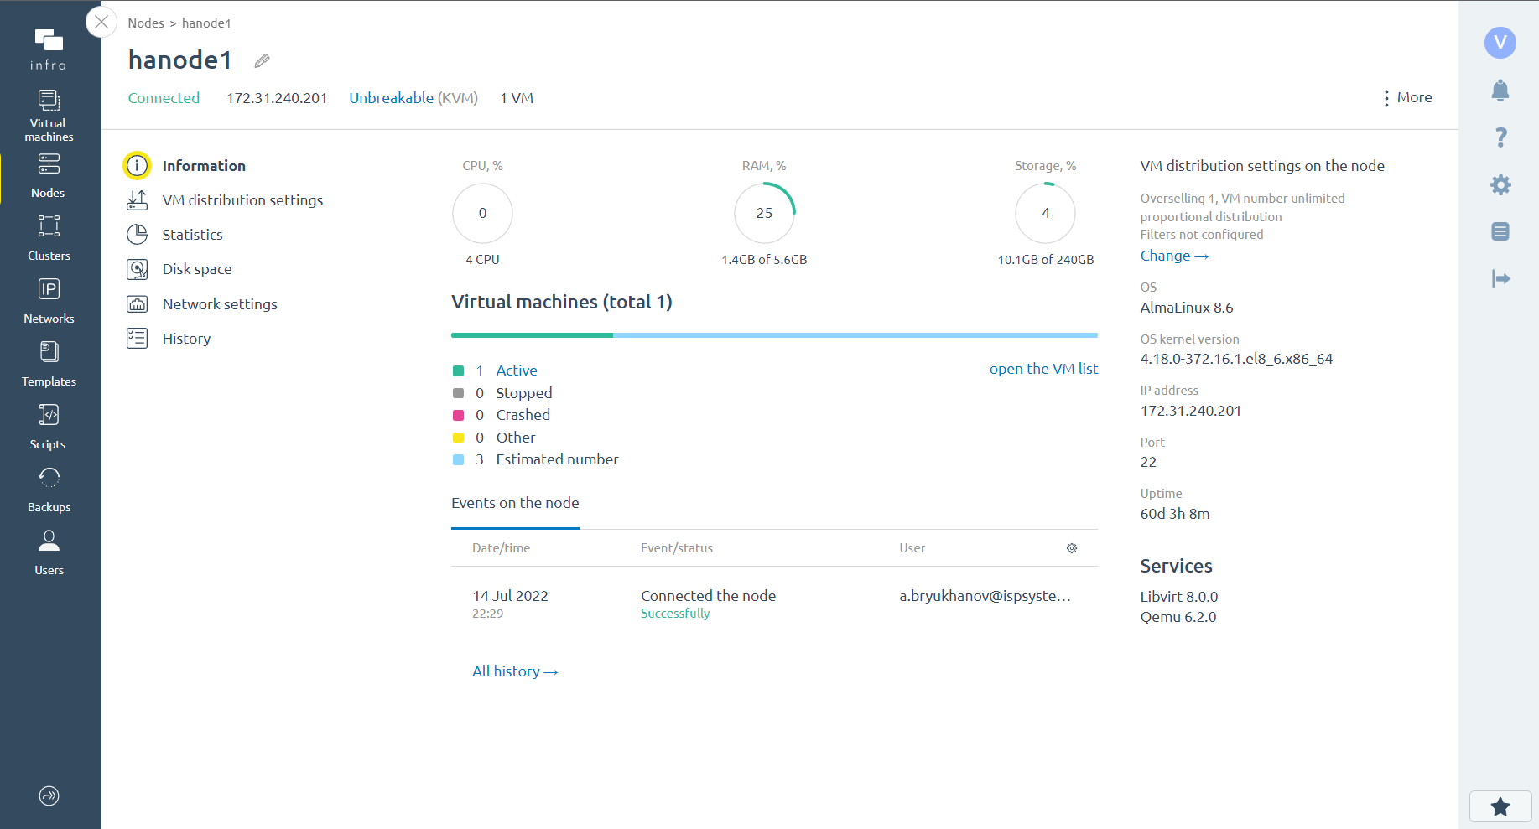Open the Statistics section
Image resolution: width=1539 pixels, height=829 pixels.
pos(192,235)
